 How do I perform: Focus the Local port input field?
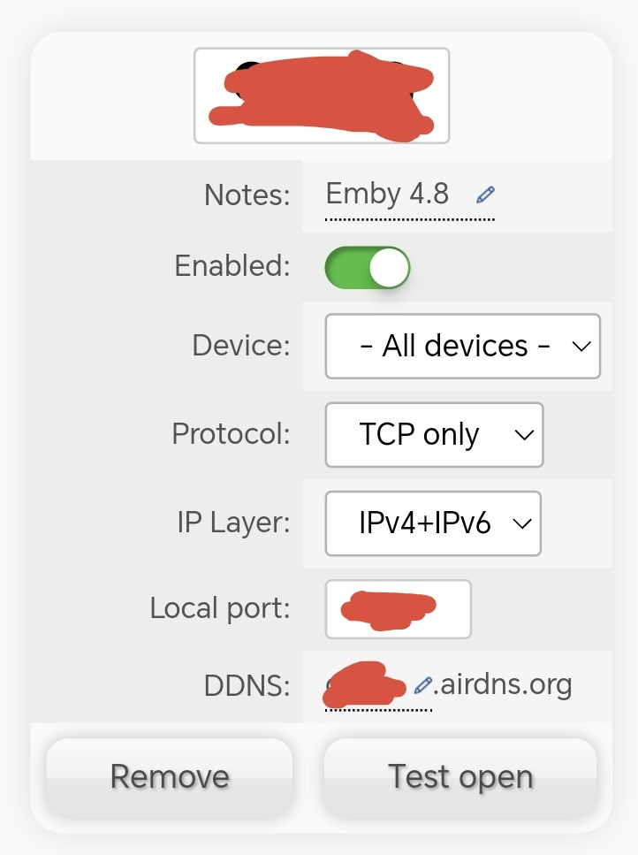398,609
